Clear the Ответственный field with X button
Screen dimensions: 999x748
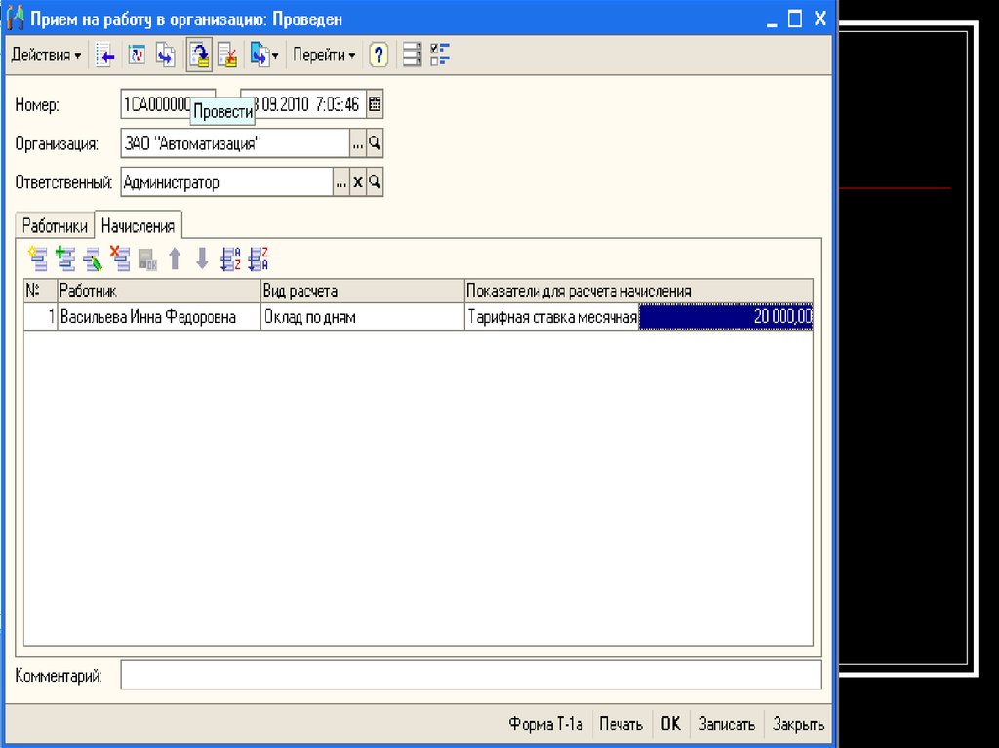tap(358, 182)
